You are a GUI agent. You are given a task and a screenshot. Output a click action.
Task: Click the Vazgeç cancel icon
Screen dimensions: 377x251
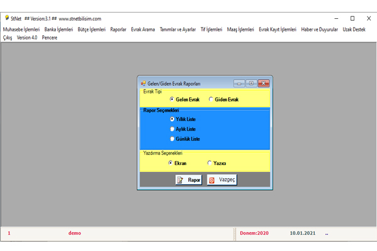212,180
